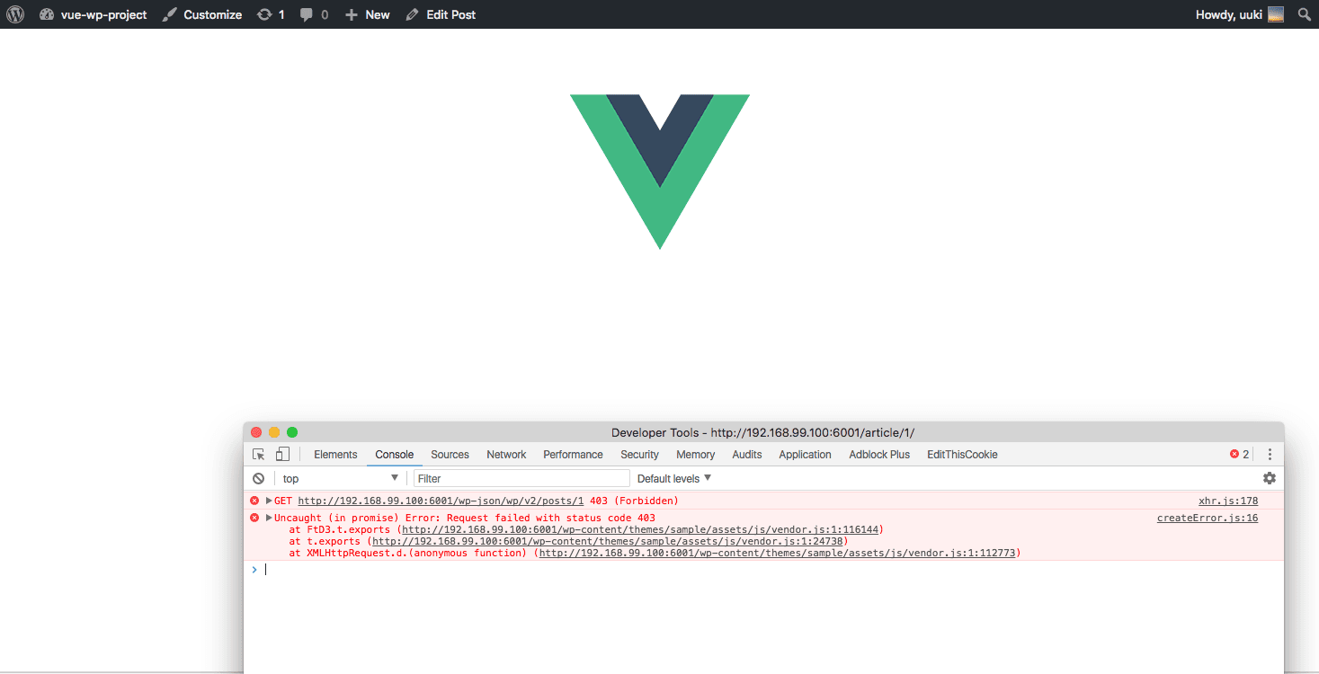The width and height of the screenshot is (1319, 674).
Task: Switch to the Network tab
Action: pos(506,455)
